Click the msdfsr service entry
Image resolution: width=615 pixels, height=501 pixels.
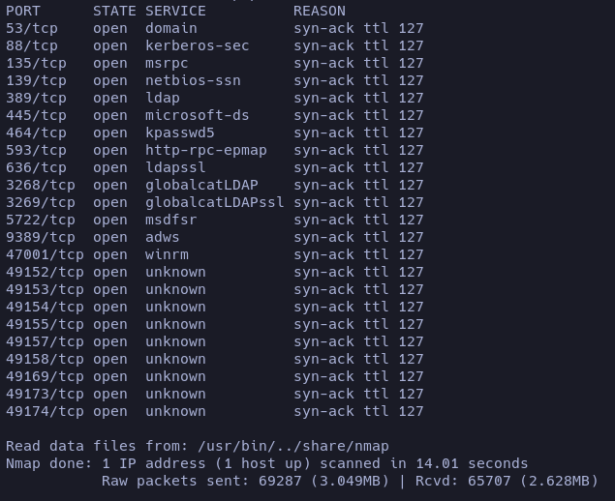tap(170, 220)
